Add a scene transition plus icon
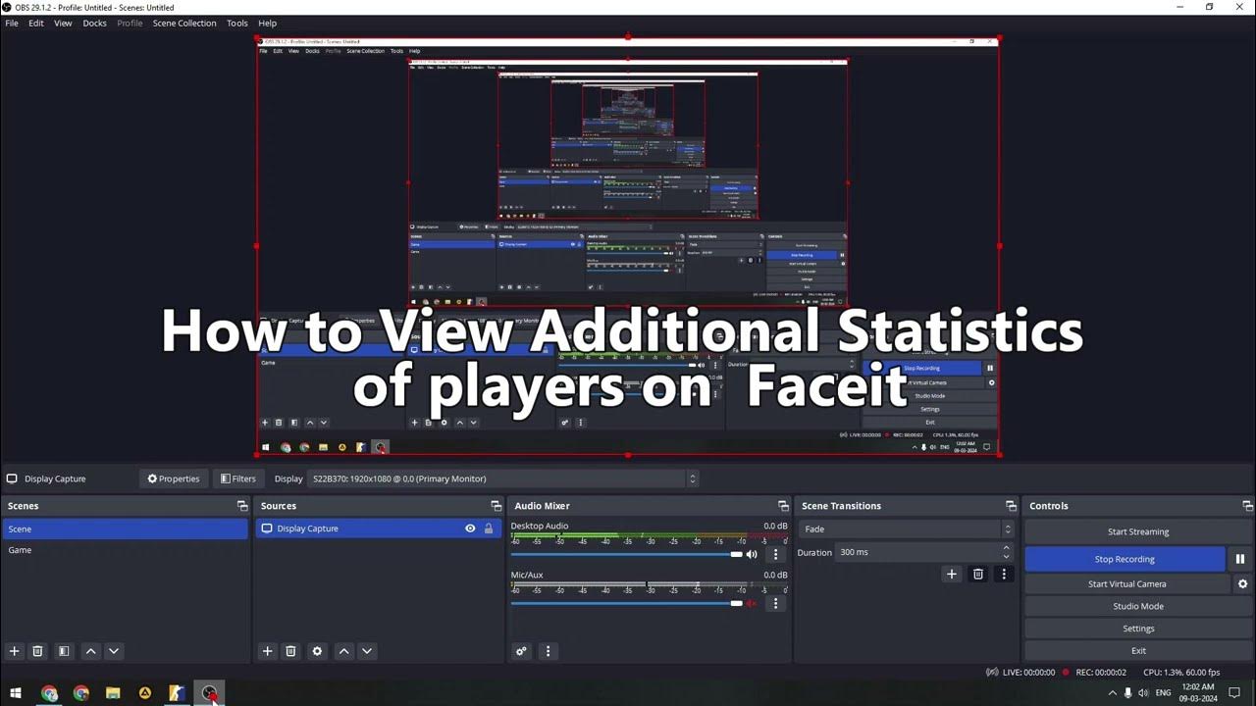Image resolution: width=1256 pixels, height=706 pixels. pyautogui.click(x=951, y=574)
